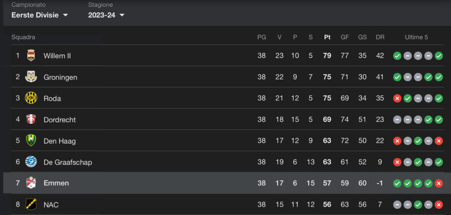Click the Ultime 5 column header
This screenshot has width=451, height=215.
[x=416, y=37]
